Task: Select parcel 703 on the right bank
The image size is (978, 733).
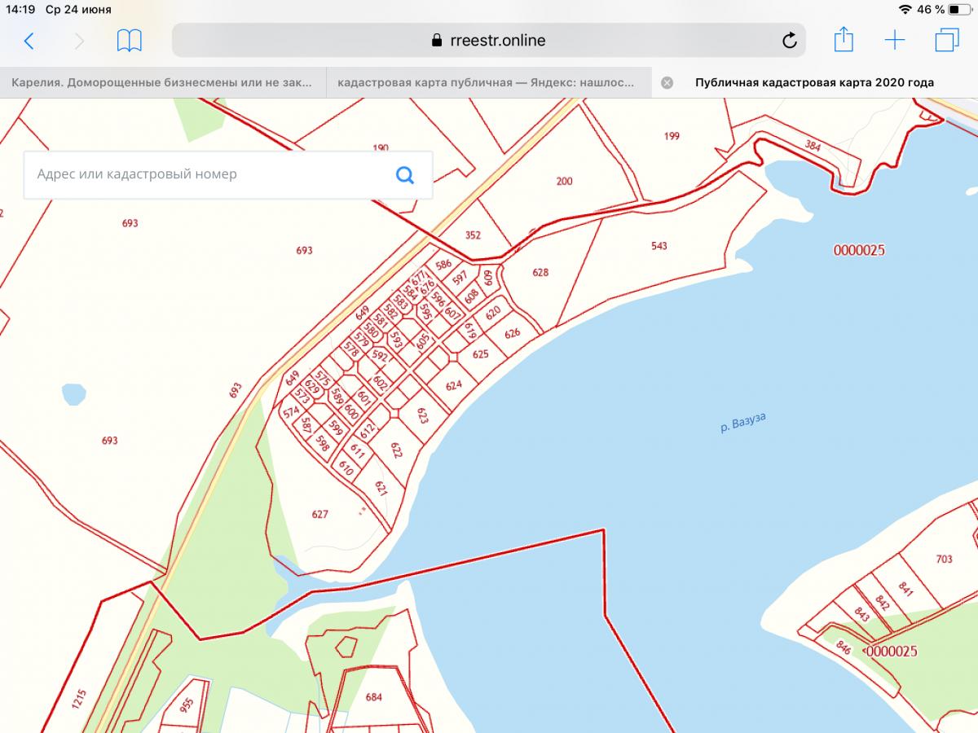Action: tap(944, 559)
